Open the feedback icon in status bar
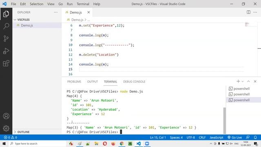The image size is (261, 147). tap(248, 138)
